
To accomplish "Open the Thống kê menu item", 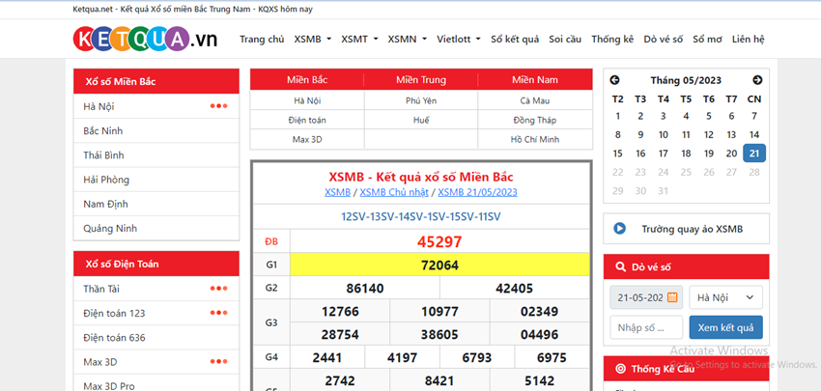I will (x=612, y=40).
